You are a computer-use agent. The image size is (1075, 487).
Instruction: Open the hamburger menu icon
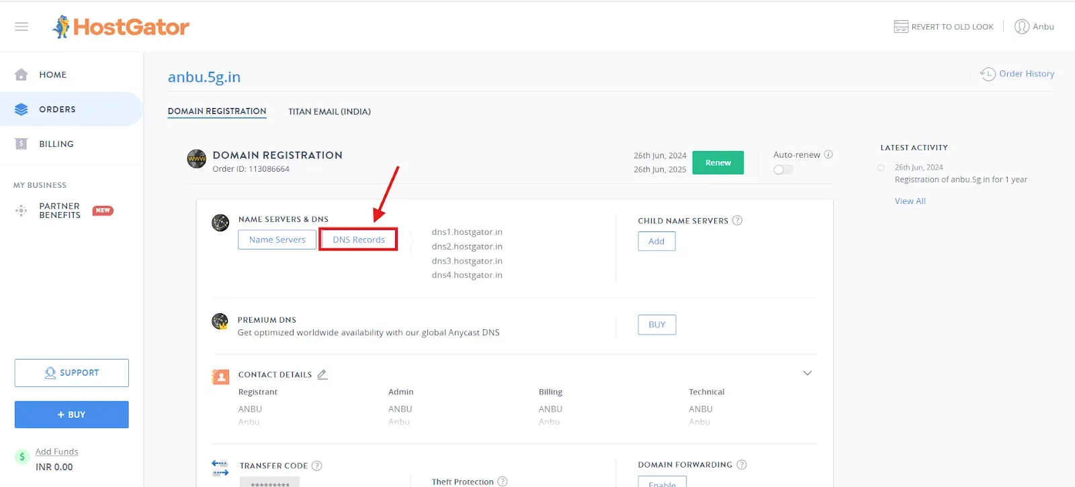(x=21, y=27)
